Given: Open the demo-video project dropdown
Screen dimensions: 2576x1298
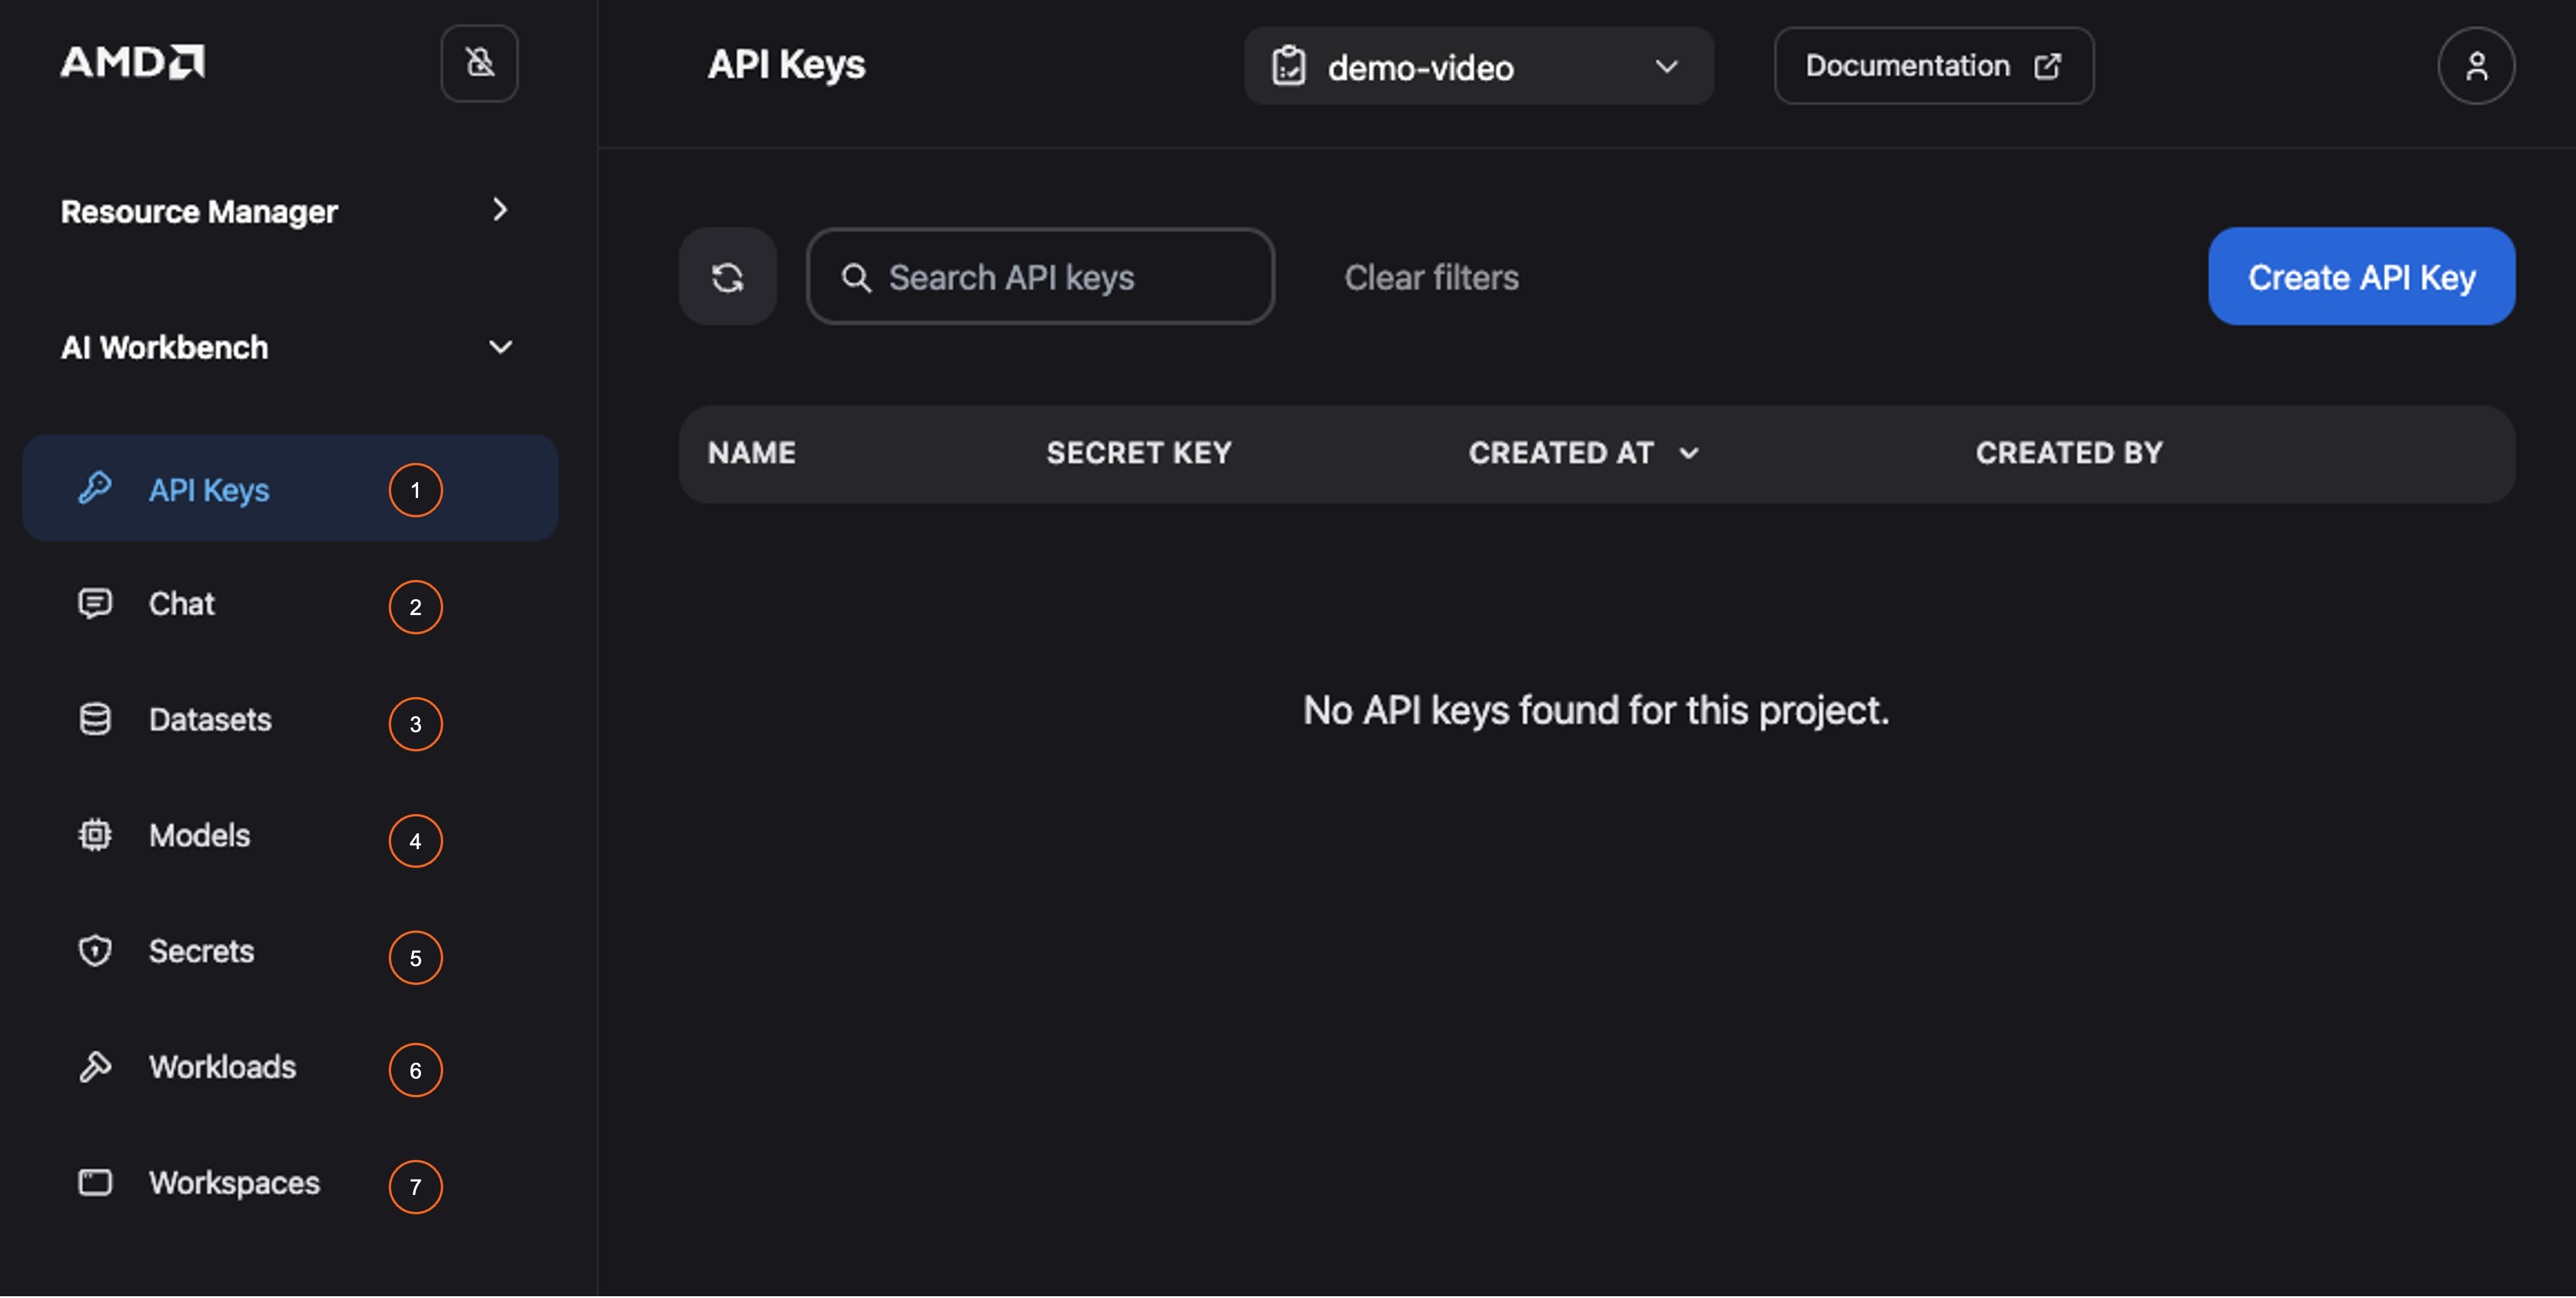Looking at the screenshot, I should click(x=1478, y=67).
